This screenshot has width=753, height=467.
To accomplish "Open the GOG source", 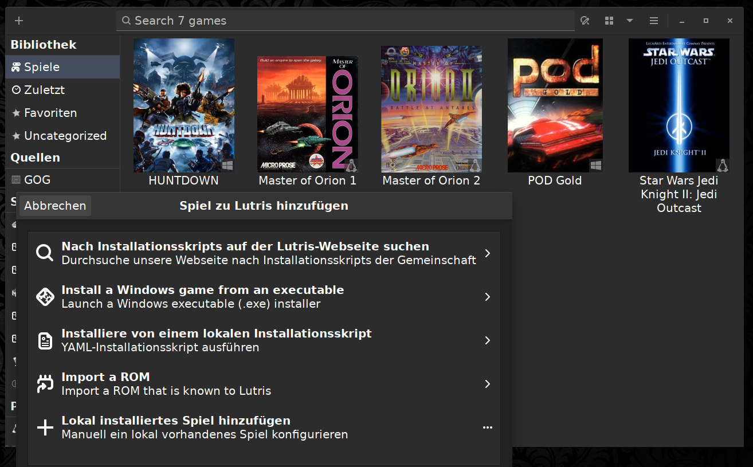I will (x=62, y=180).
